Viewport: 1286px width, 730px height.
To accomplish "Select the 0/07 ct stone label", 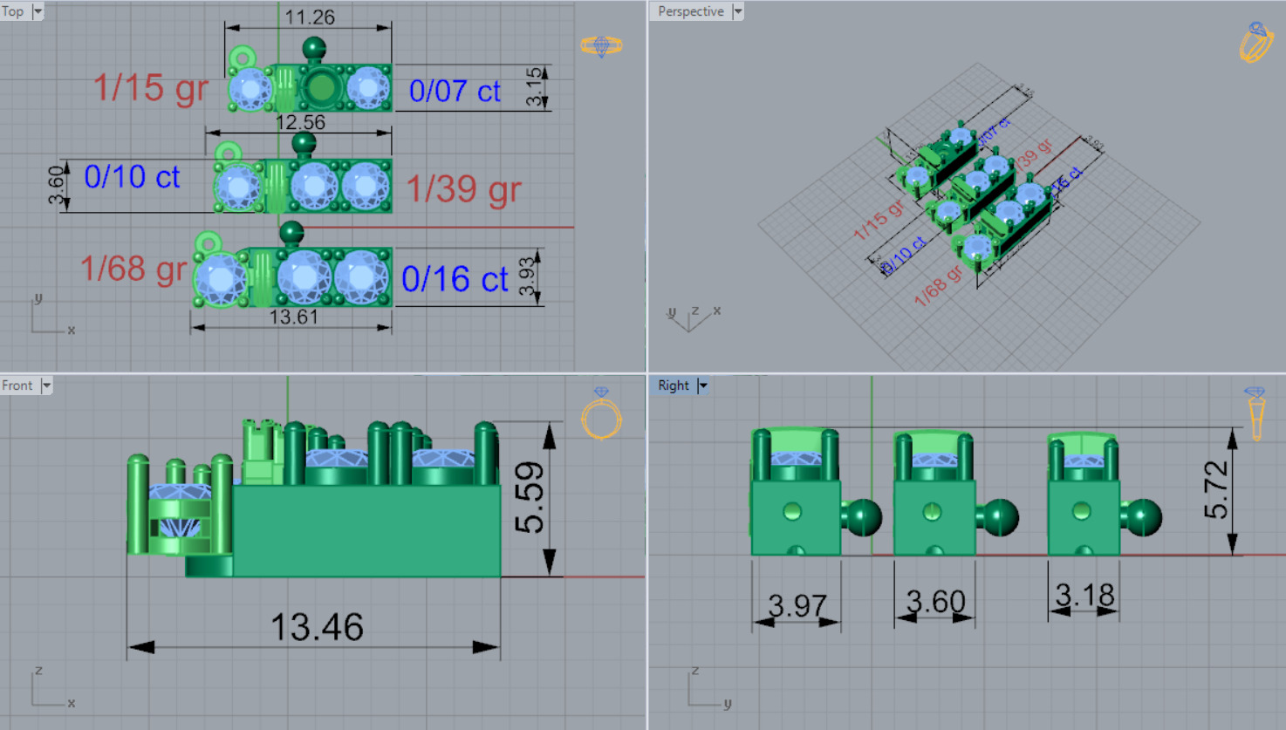I will tap(455, 91).
